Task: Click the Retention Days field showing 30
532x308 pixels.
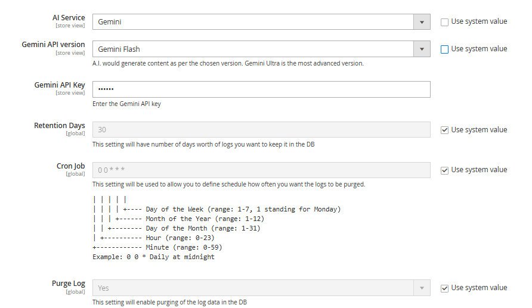Action: click(x=261, y=130)
